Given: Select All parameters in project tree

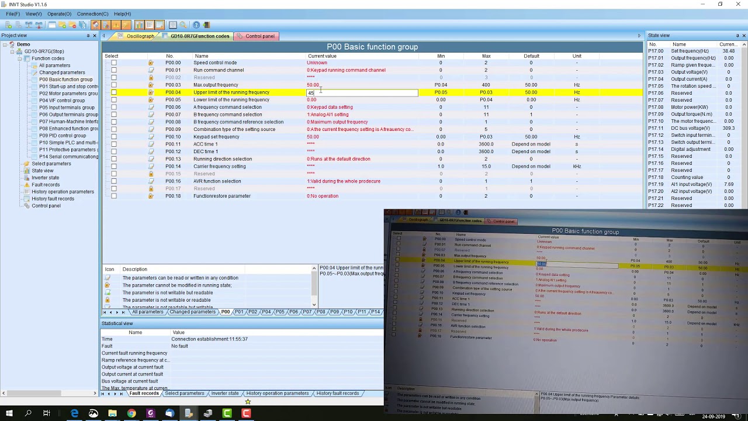Looking at the screenshot, I should 54,65.
